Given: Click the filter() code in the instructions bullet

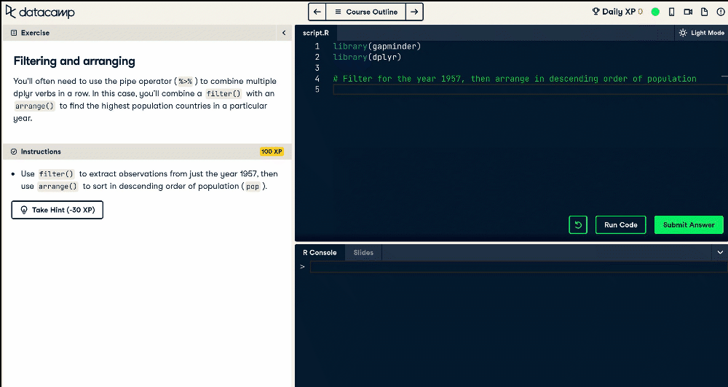Looking at the screenshot, I should pos(56,173).
